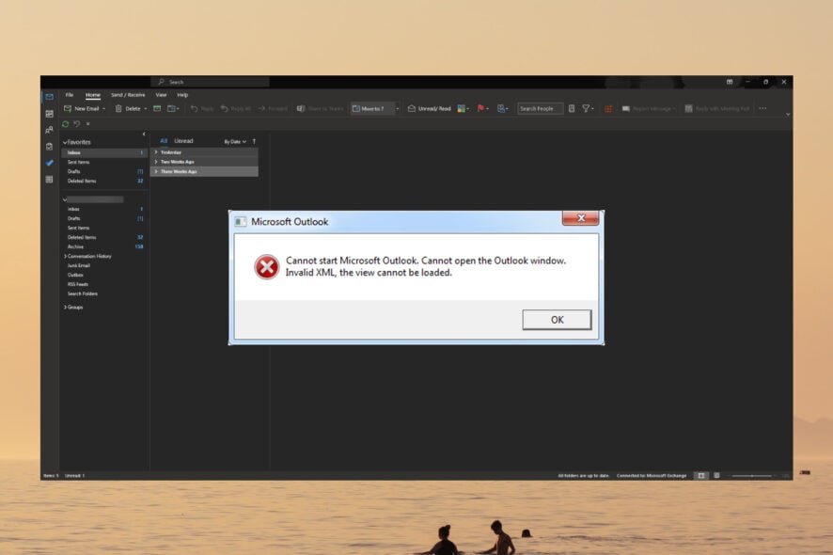833x555 pixels.
Task: Toggle Unread/ Read status button
Action: click(430, 108)
